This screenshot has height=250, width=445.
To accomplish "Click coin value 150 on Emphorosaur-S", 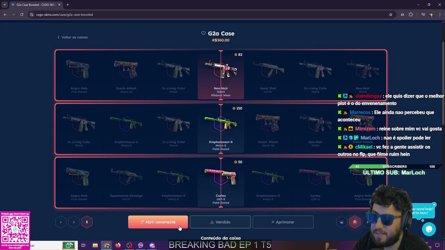I will [x=238, y=108].
